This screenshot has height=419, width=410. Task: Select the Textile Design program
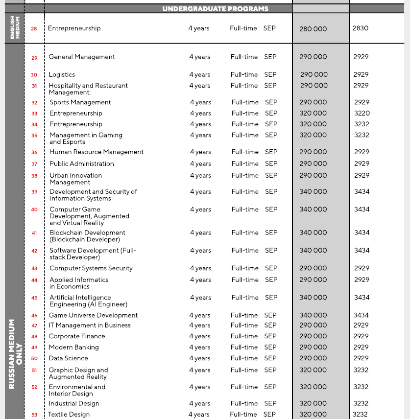pyautogui.click(x=69, y=415)
